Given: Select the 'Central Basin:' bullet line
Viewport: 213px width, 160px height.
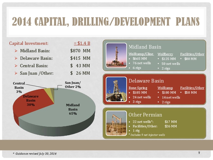Looking at the screenshot, I should point(34,66).
